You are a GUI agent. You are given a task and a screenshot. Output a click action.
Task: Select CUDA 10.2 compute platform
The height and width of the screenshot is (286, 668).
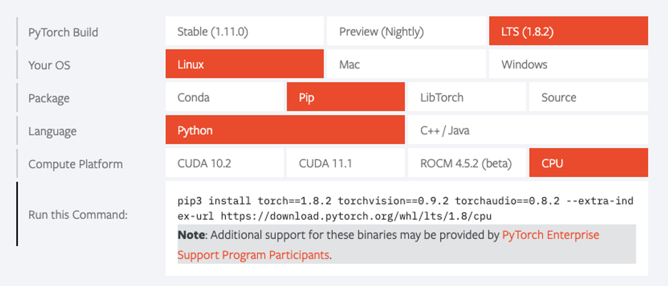tap(224, 163)
